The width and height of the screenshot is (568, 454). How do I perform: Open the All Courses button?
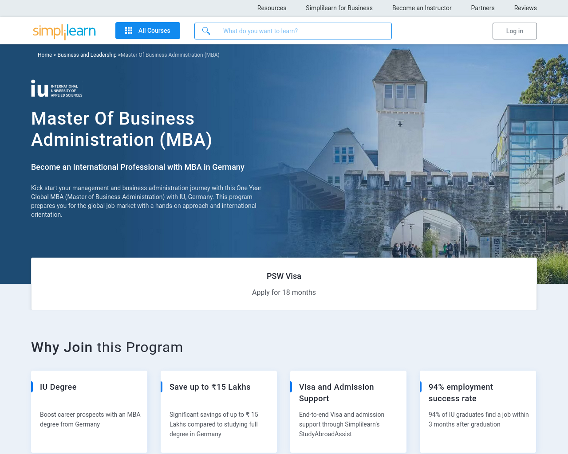(x=148, y=31)
